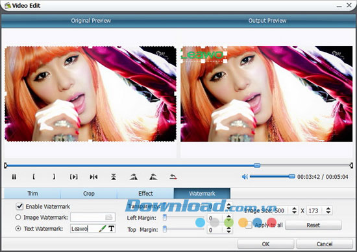Select Image Watermark radio option
The image size is (357, 252).
18,217
